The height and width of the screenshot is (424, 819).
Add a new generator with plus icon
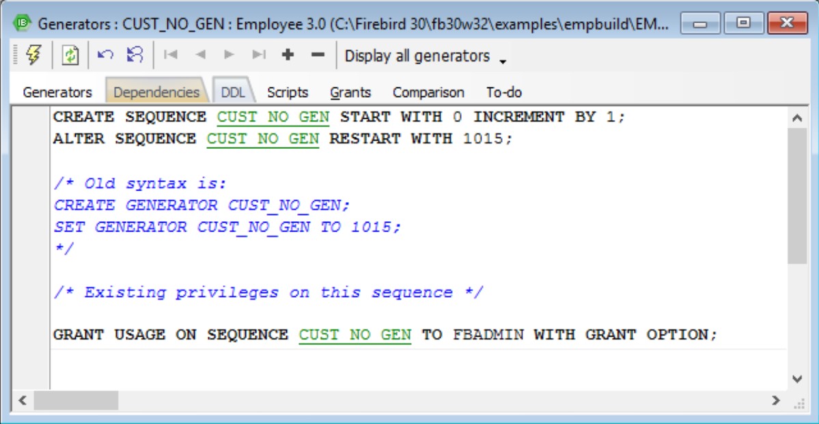coord(288,55)
